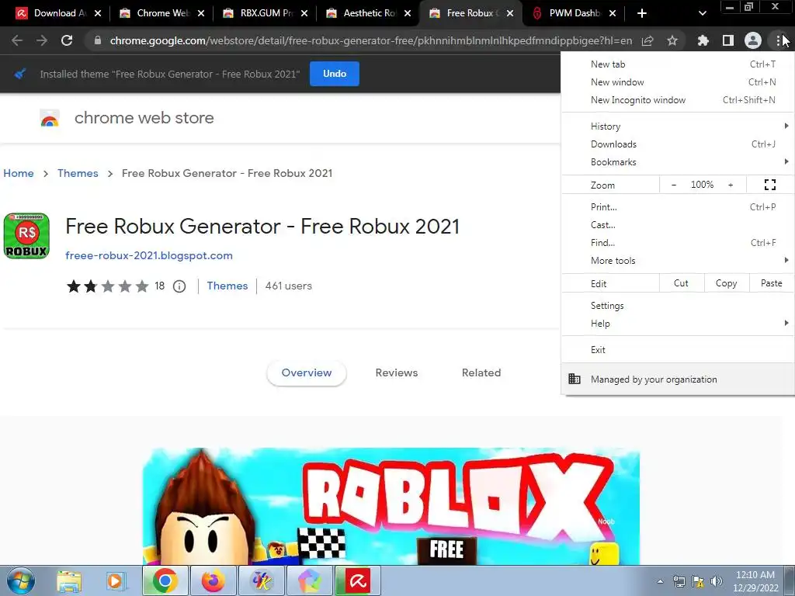Screen dimensions: 795x596
Task: Choose Exit from the menu
Action: tap(677, 350)
